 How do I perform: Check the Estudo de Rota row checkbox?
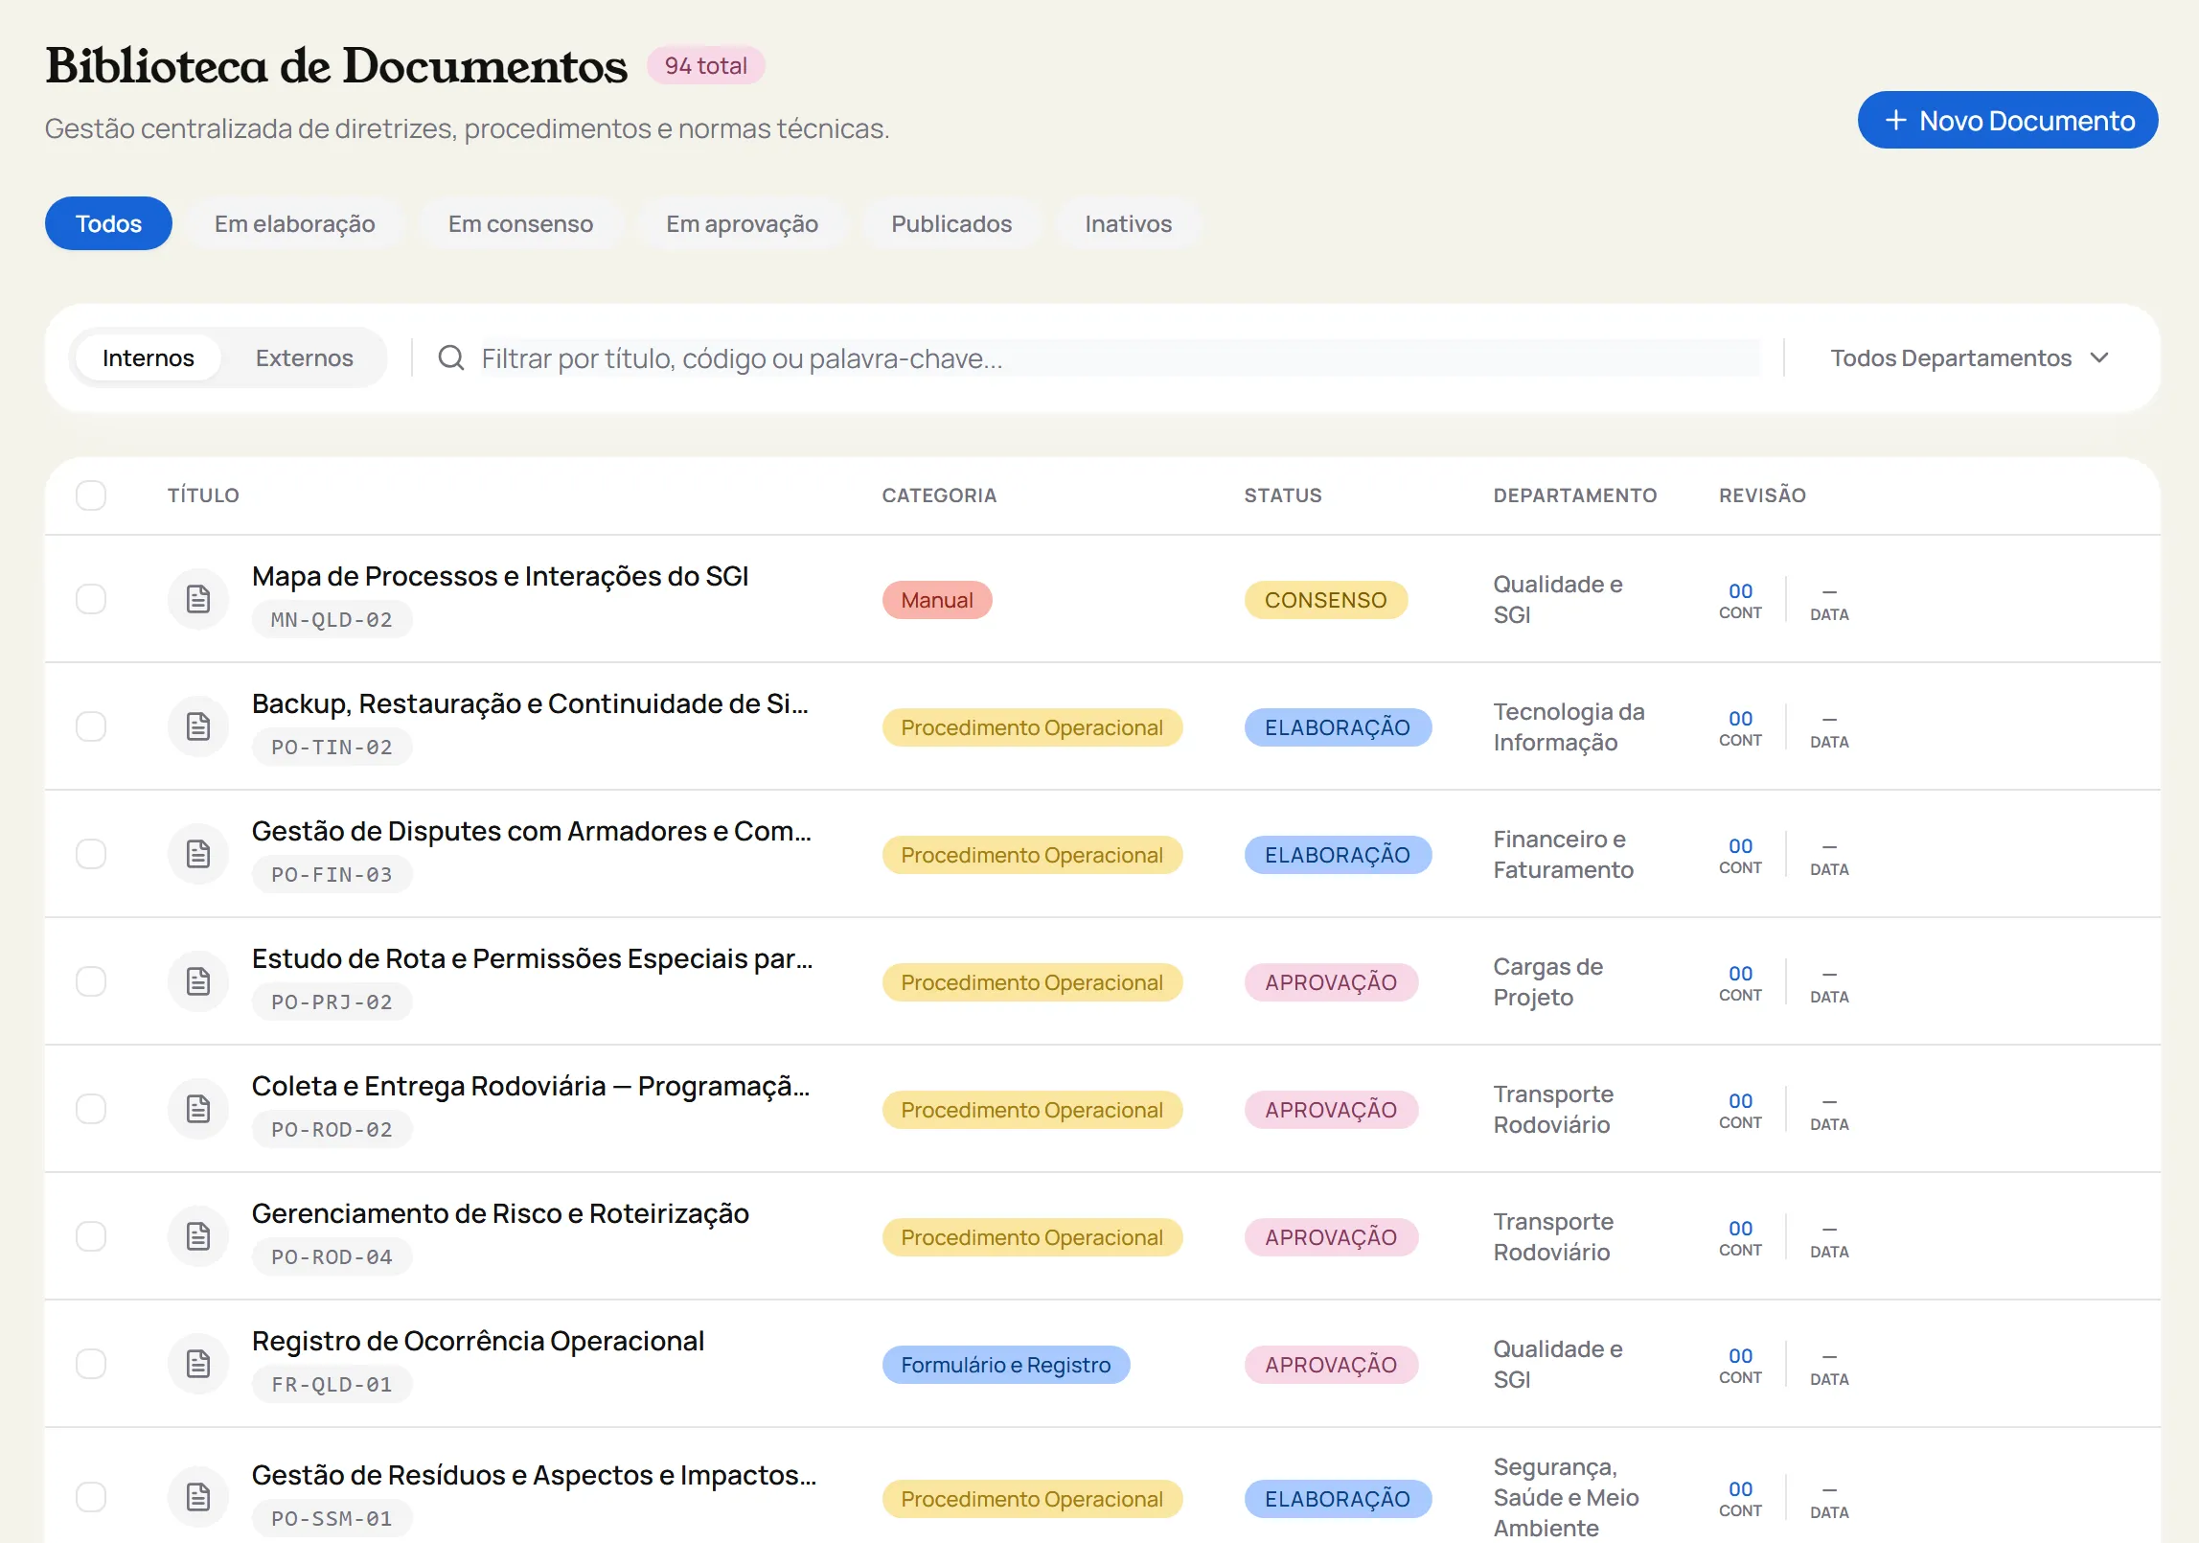pos(91,981)
